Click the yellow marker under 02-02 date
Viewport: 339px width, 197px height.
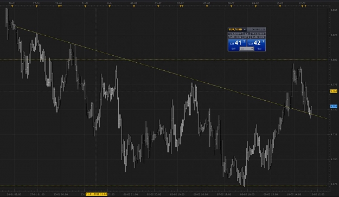click(134, 6)
